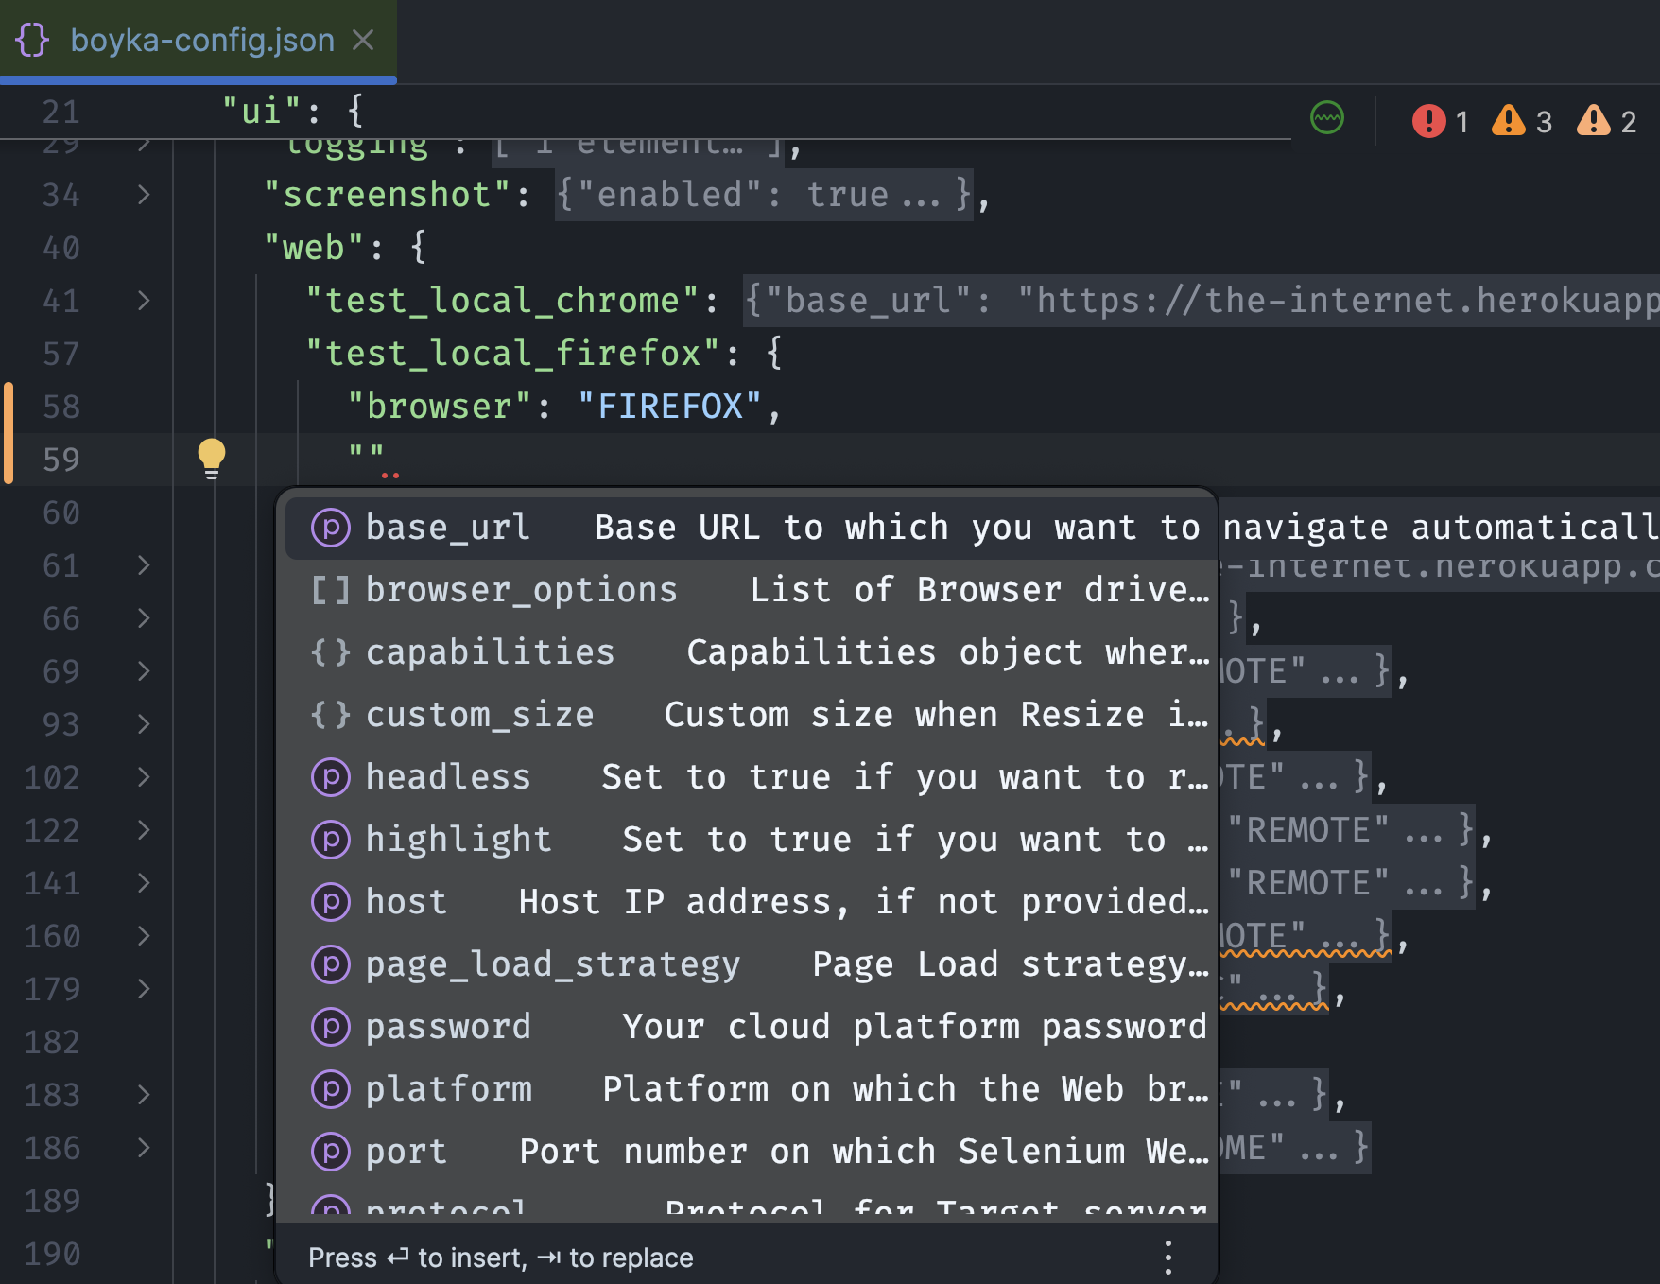Show the 3 warnings indicator

tap(1522, 121)
